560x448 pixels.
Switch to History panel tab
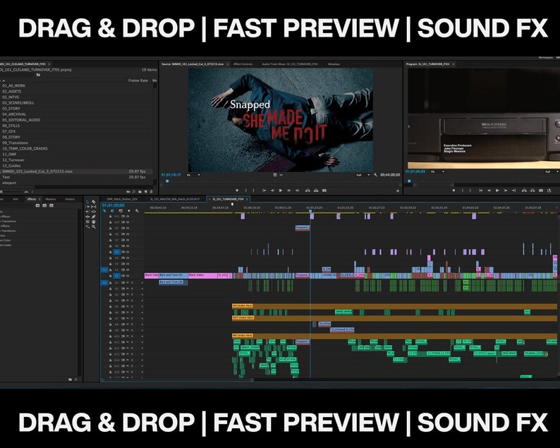tap(70, 199)
